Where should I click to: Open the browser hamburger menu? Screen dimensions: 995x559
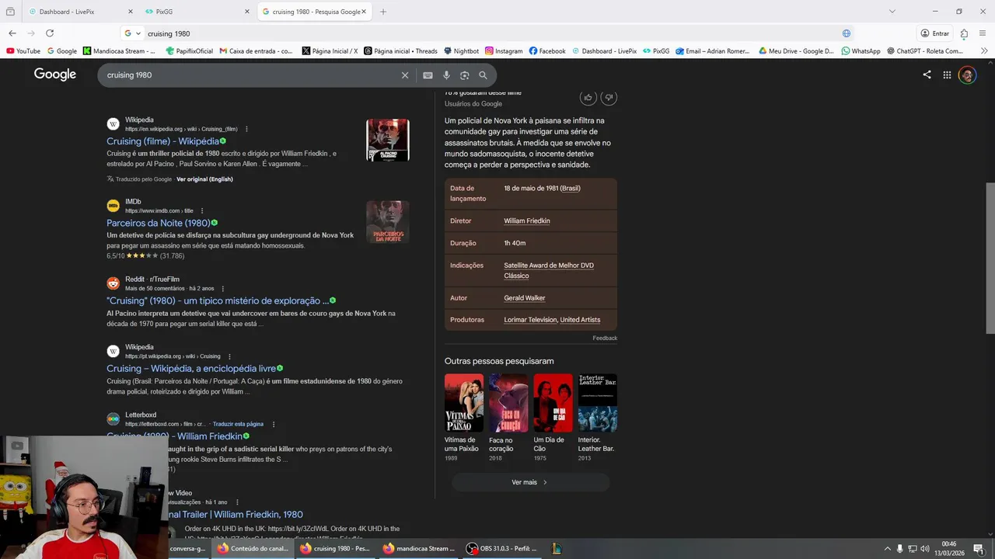coord(983,33)
